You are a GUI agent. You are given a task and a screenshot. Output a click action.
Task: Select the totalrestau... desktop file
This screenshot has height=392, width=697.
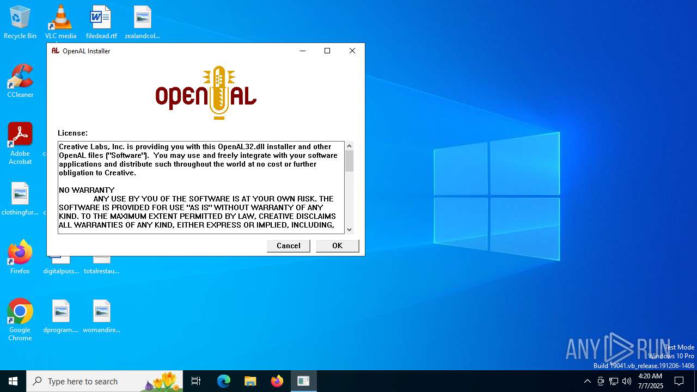tap(101, 266)
